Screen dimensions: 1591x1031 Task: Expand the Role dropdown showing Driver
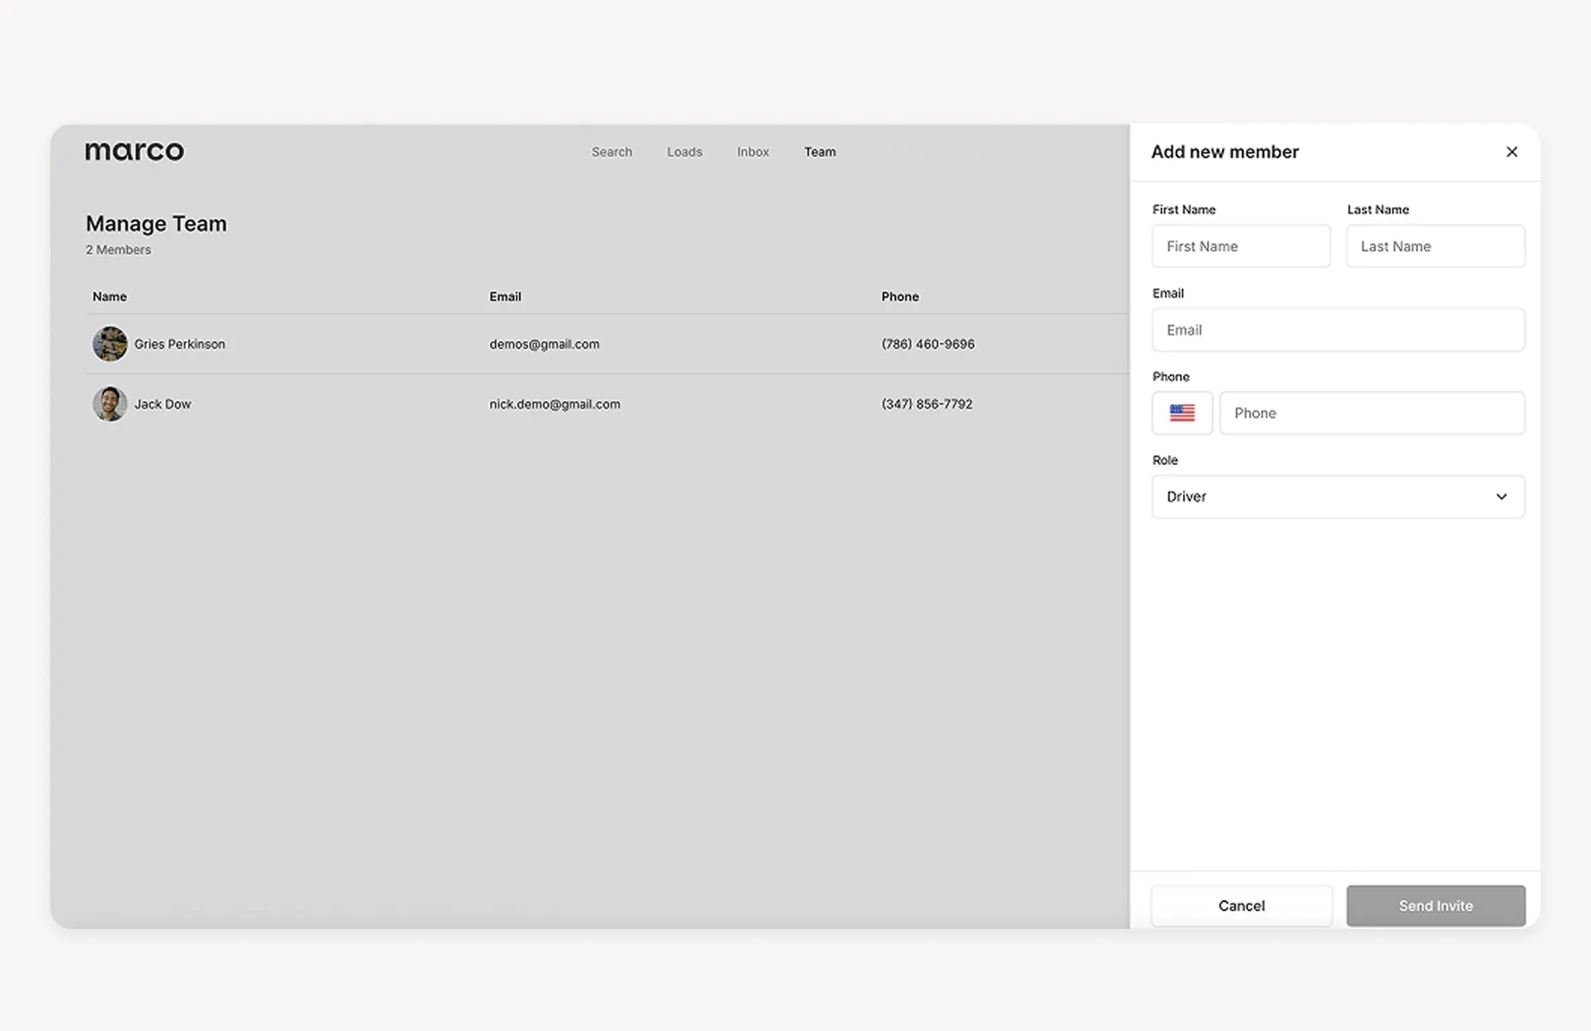click(1338, 497)
